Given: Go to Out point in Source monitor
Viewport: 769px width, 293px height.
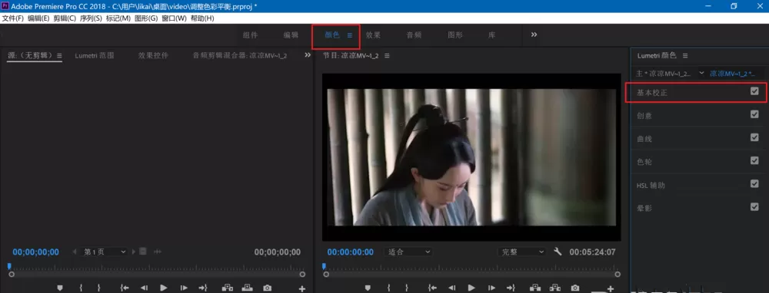Looking at the screenshot, I should tap(203, 288).
